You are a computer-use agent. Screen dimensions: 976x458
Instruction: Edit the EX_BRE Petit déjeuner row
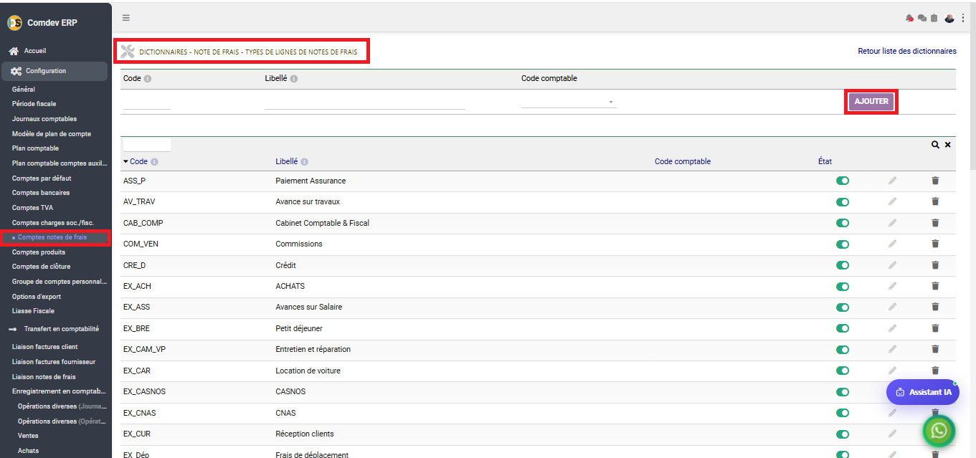point(892,328)
